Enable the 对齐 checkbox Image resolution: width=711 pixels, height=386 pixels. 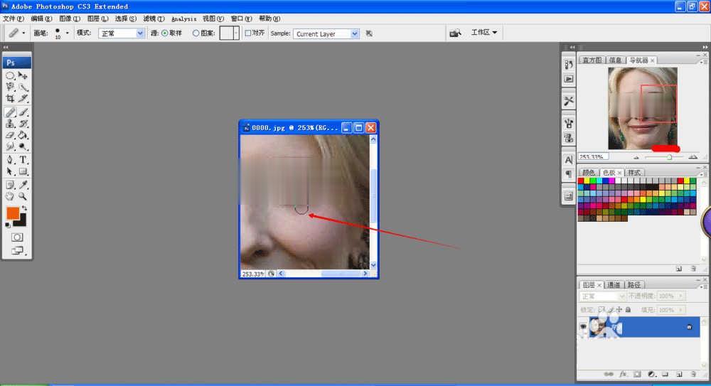248,33
